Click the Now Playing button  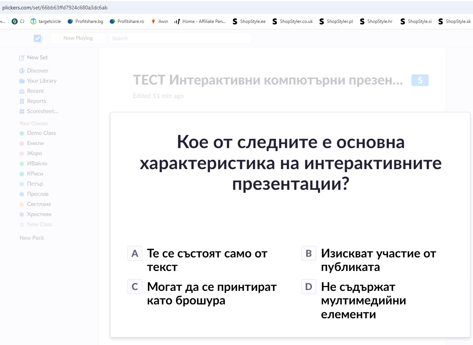click(x=78, y=38)
